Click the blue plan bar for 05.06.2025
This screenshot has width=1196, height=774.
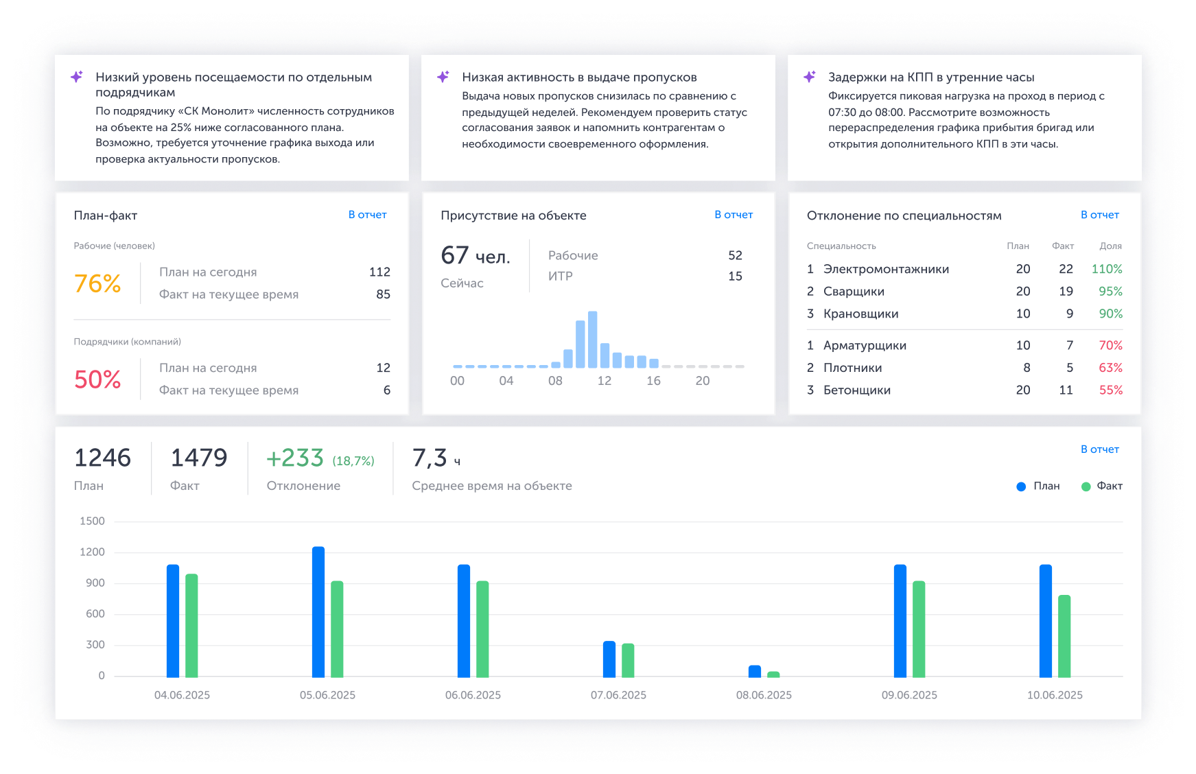(318, 611)
